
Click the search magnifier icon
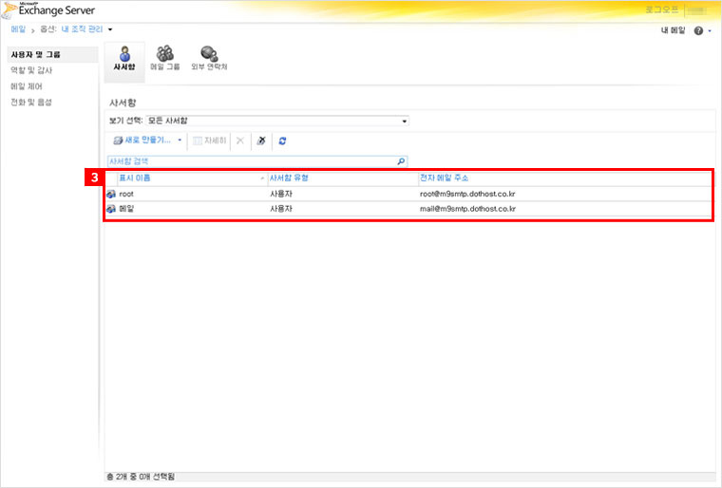tap(401, 162)
